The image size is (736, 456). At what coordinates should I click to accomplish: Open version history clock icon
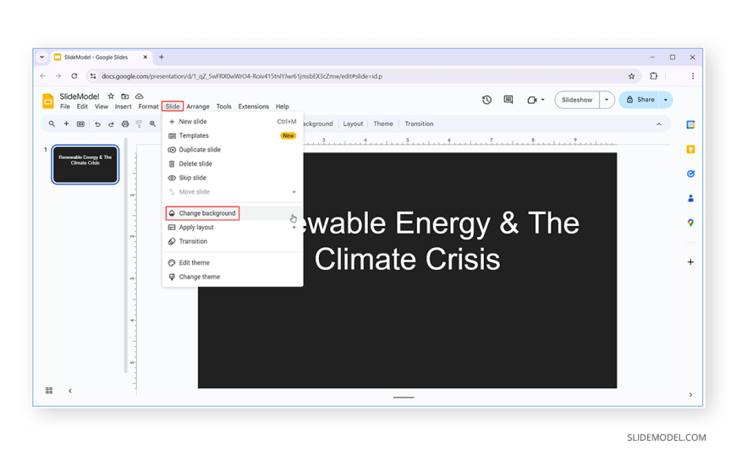pyautogui.click(x=486, y=100)
